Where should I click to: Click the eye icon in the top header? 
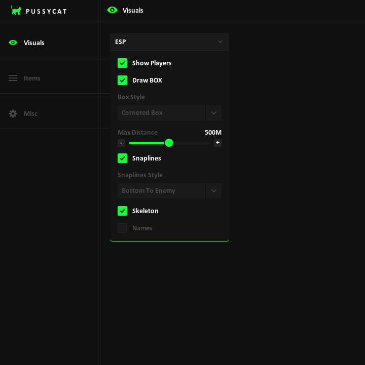(x=113, y=10)
